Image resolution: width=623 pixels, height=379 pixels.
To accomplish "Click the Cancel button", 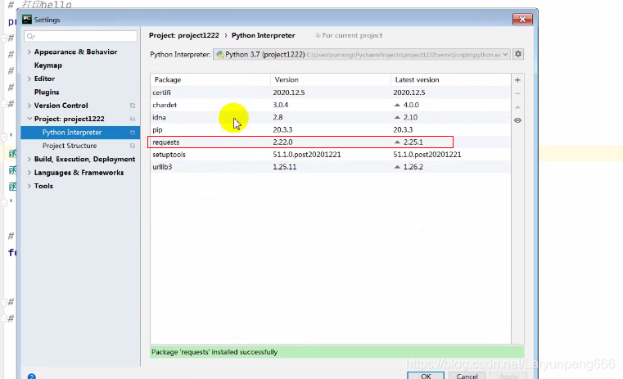I will (467, 376).
